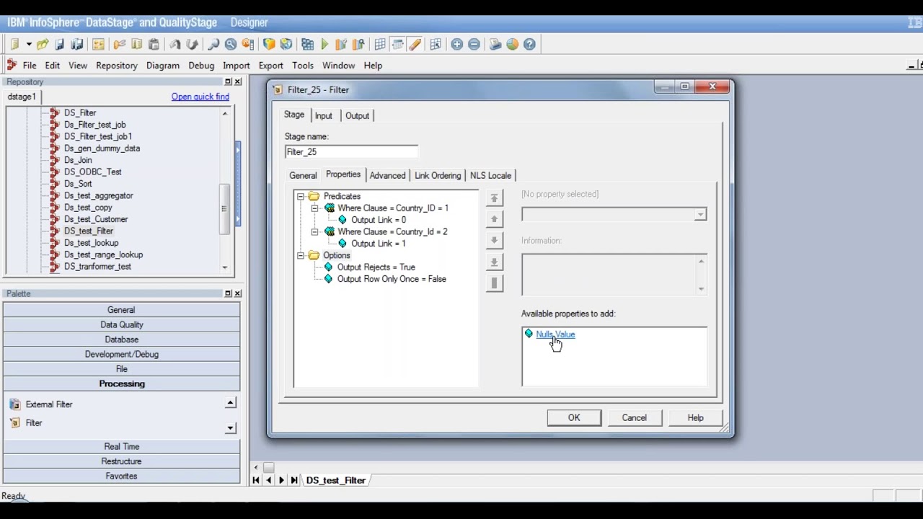Collapse Where Clause Country_ID = 1 node
Viewport: 923px width, 519px height.
coord(314,208)
